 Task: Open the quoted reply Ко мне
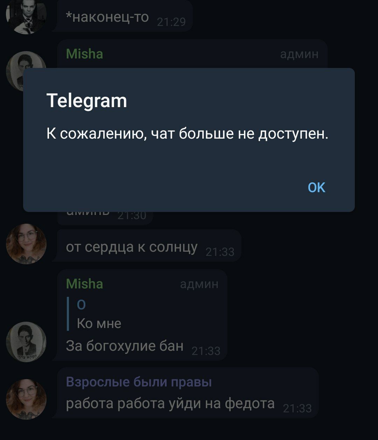point(99,314)
